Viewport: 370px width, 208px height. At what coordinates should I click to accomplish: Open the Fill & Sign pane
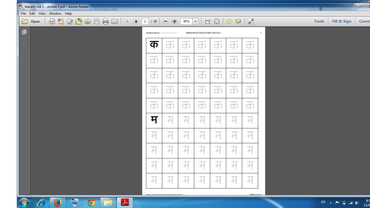pos(341,21)
